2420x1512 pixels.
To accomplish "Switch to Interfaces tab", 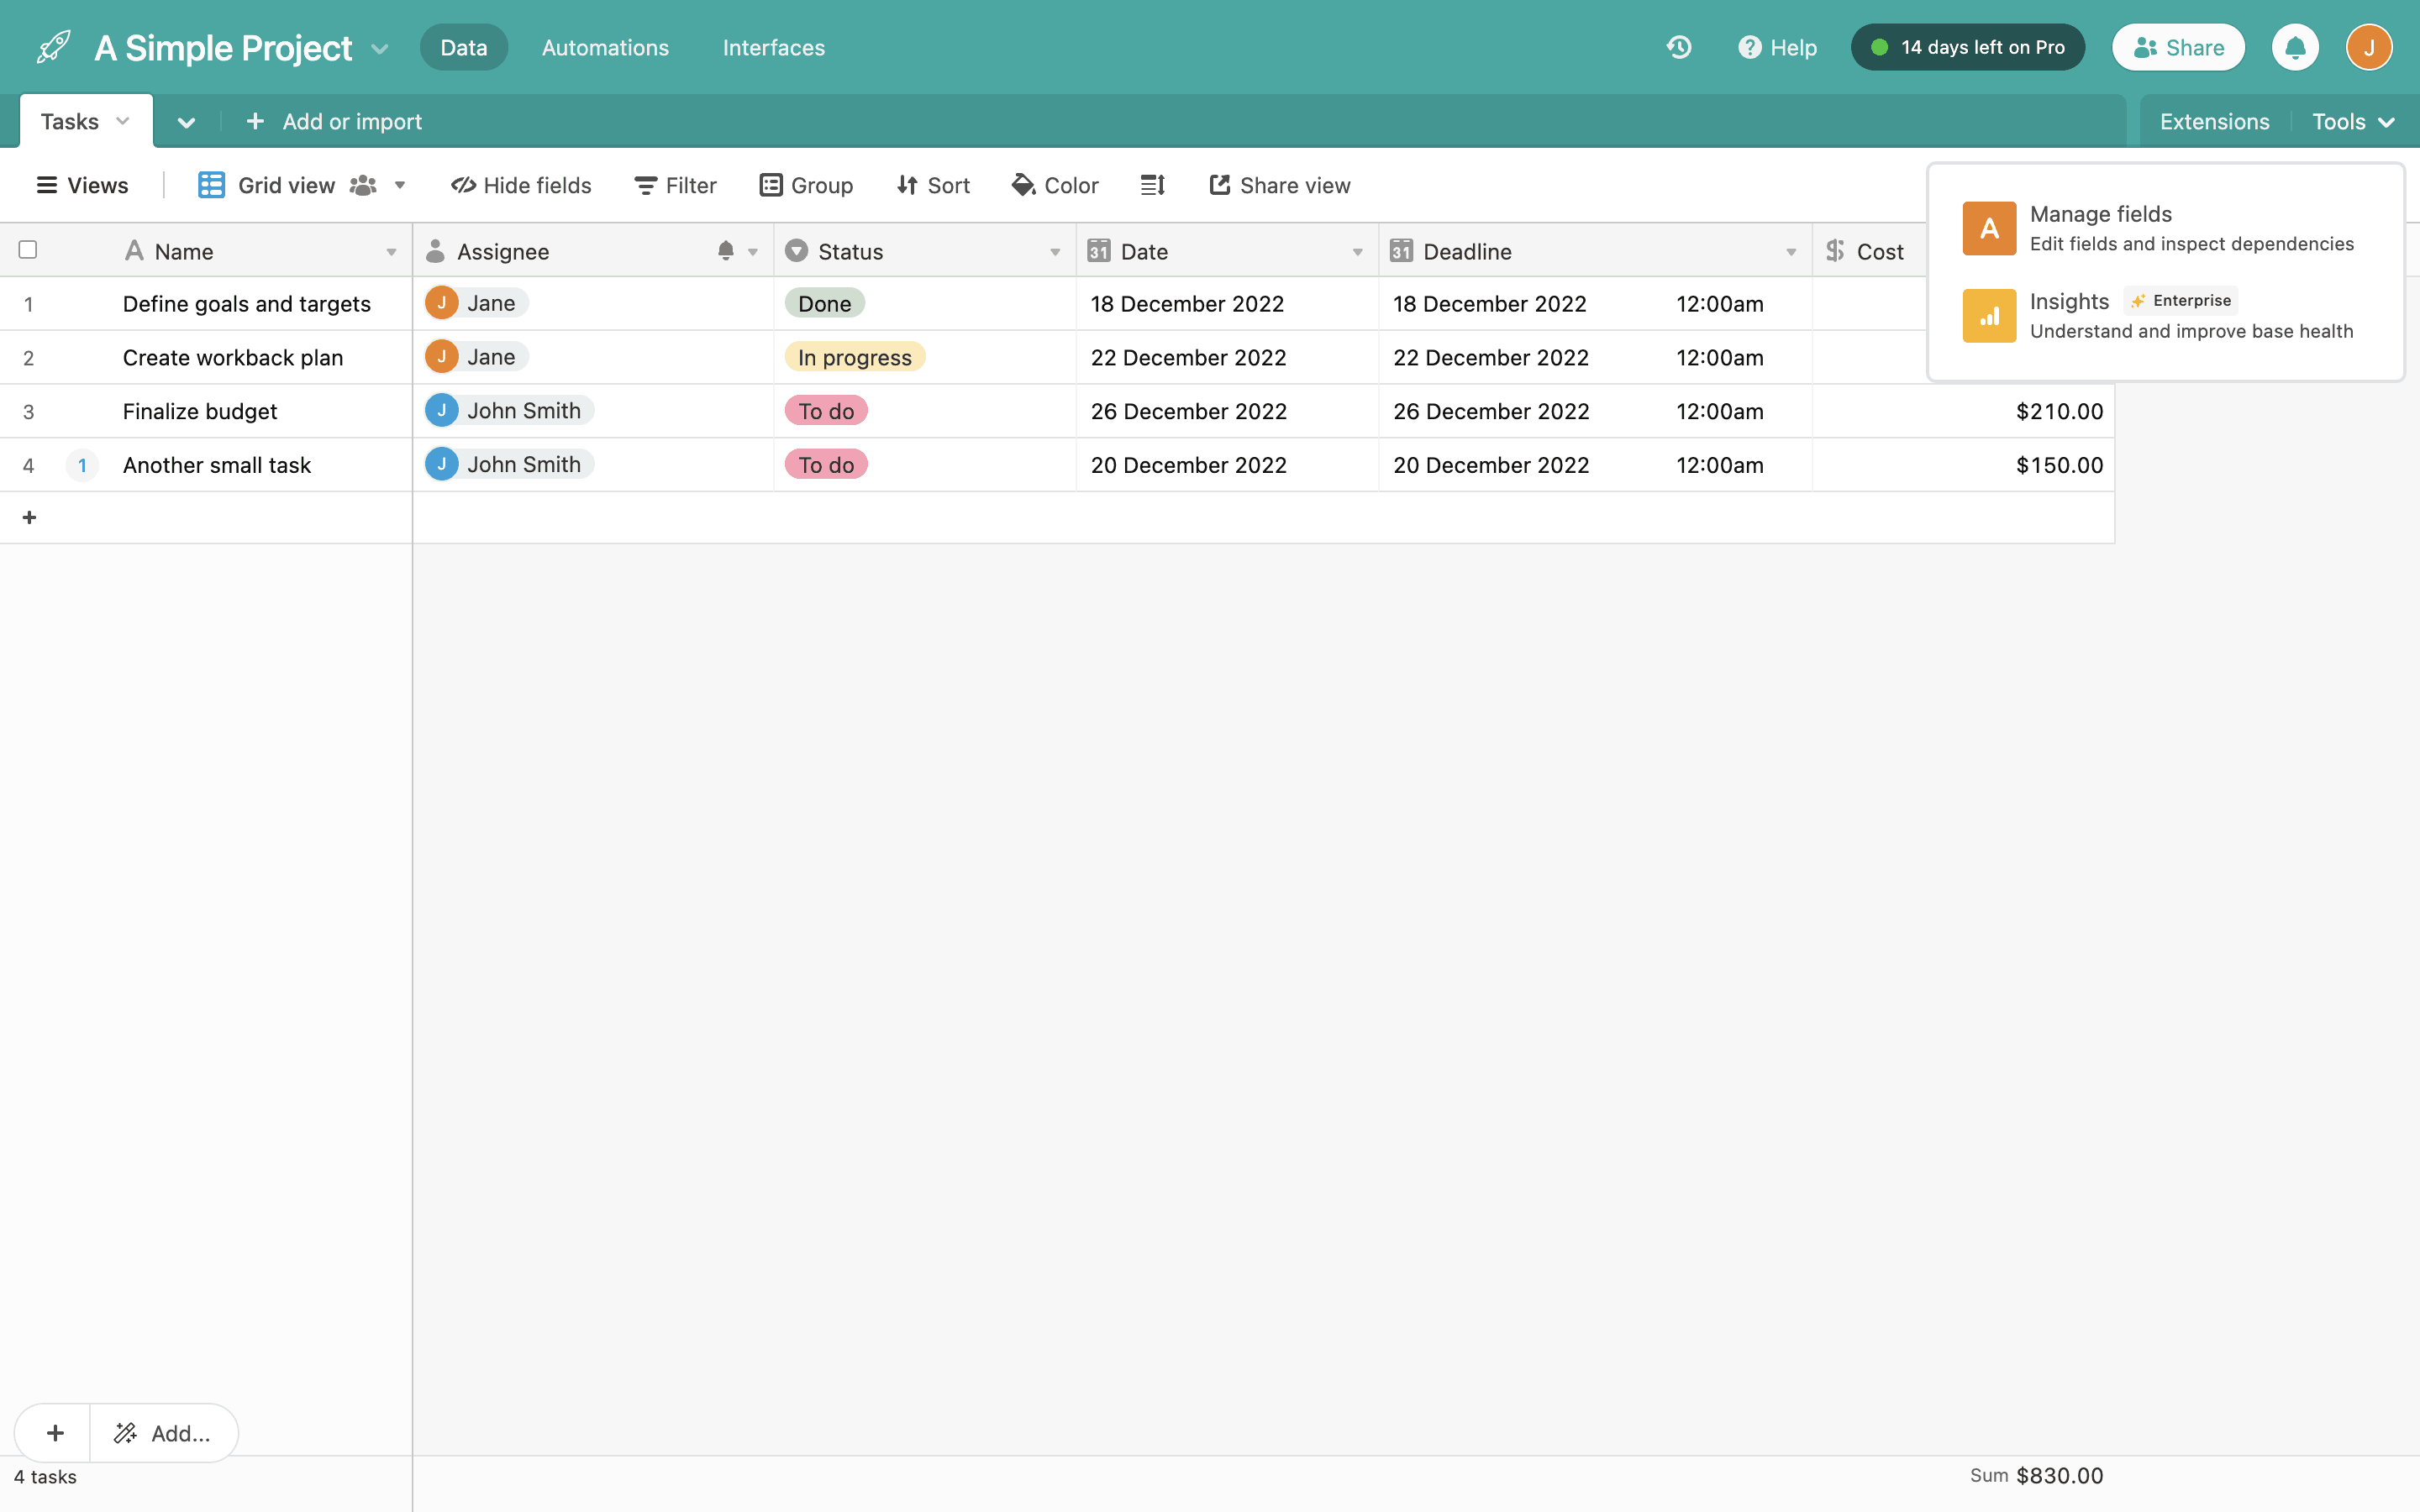I will (x=774, y=47).
